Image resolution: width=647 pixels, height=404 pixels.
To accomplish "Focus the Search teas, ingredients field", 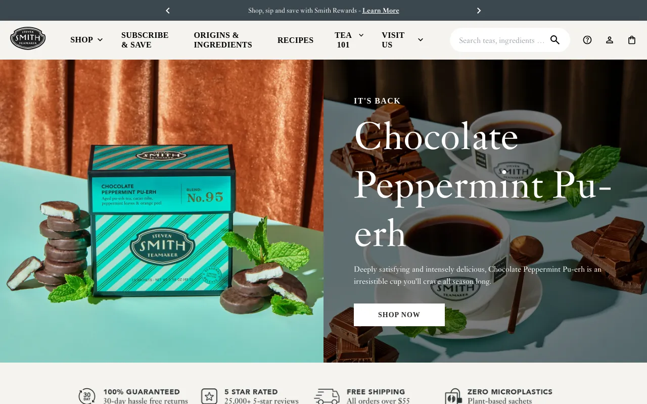I will point(502,40).
